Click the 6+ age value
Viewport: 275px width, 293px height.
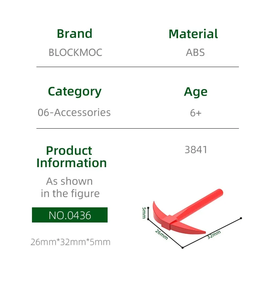pos(196,113)
